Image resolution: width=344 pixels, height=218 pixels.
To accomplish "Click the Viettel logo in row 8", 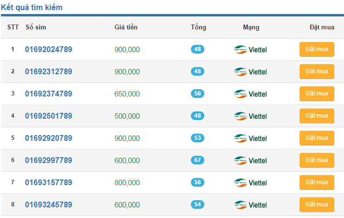I will pyautogui.click(x=250, y=205).
